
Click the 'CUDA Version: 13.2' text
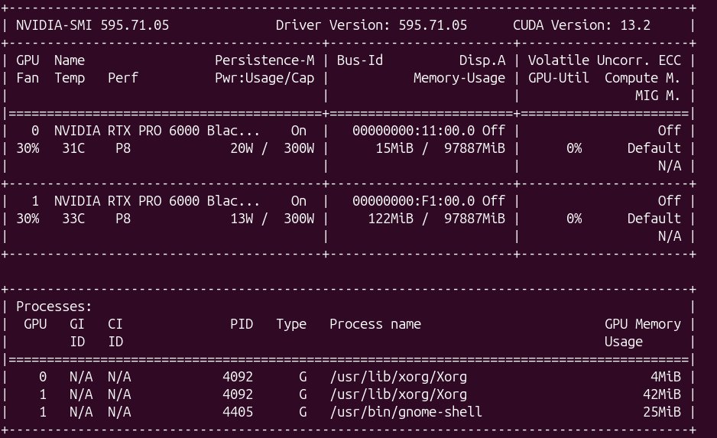(581, 25)
